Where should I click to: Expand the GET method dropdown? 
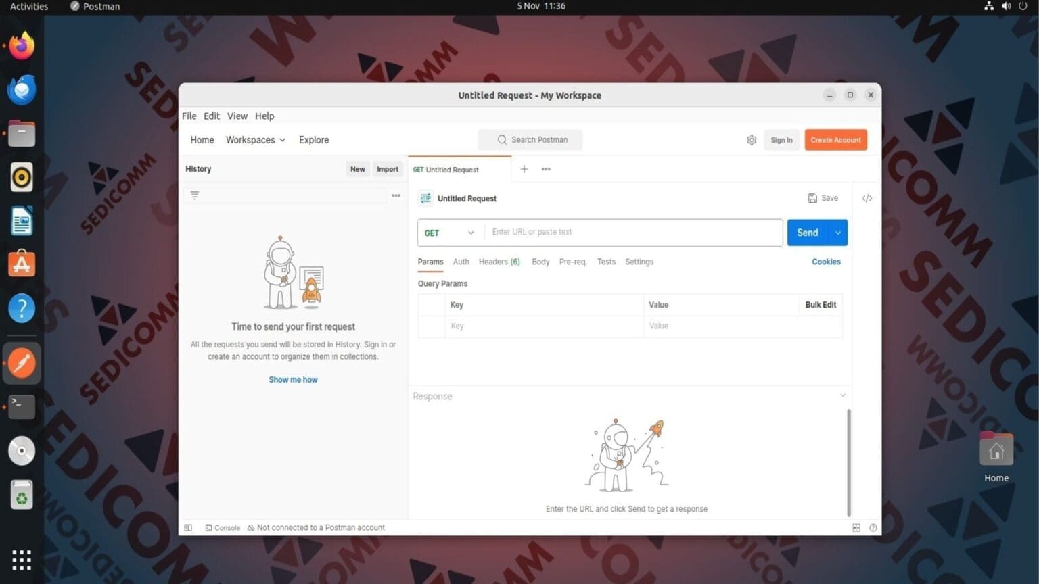[450, 233]
